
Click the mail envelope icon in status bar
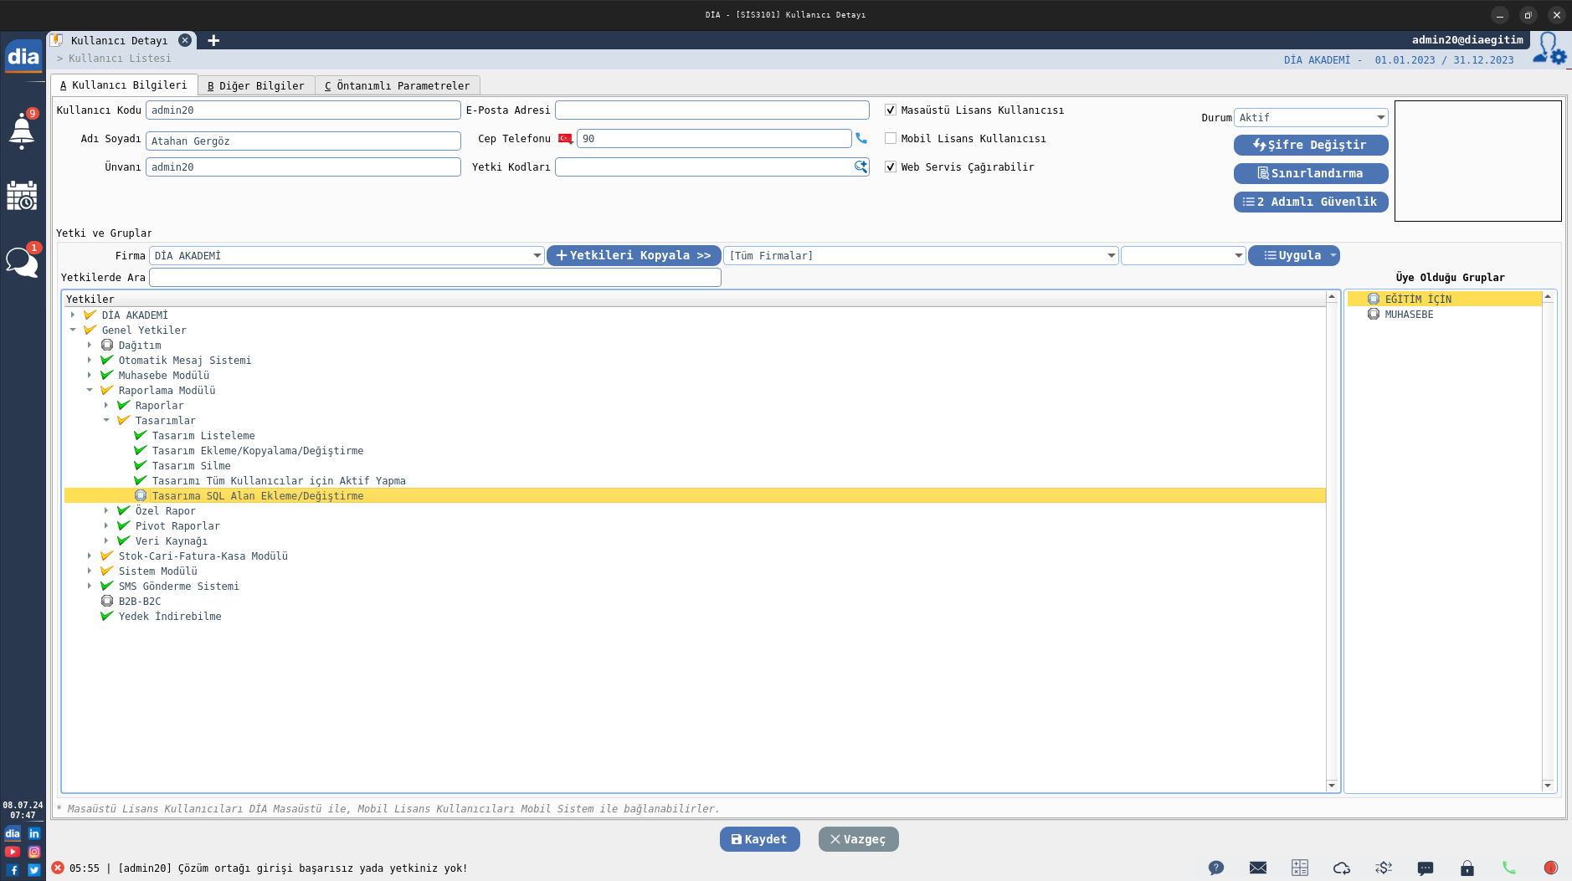tap(1257, 868)
